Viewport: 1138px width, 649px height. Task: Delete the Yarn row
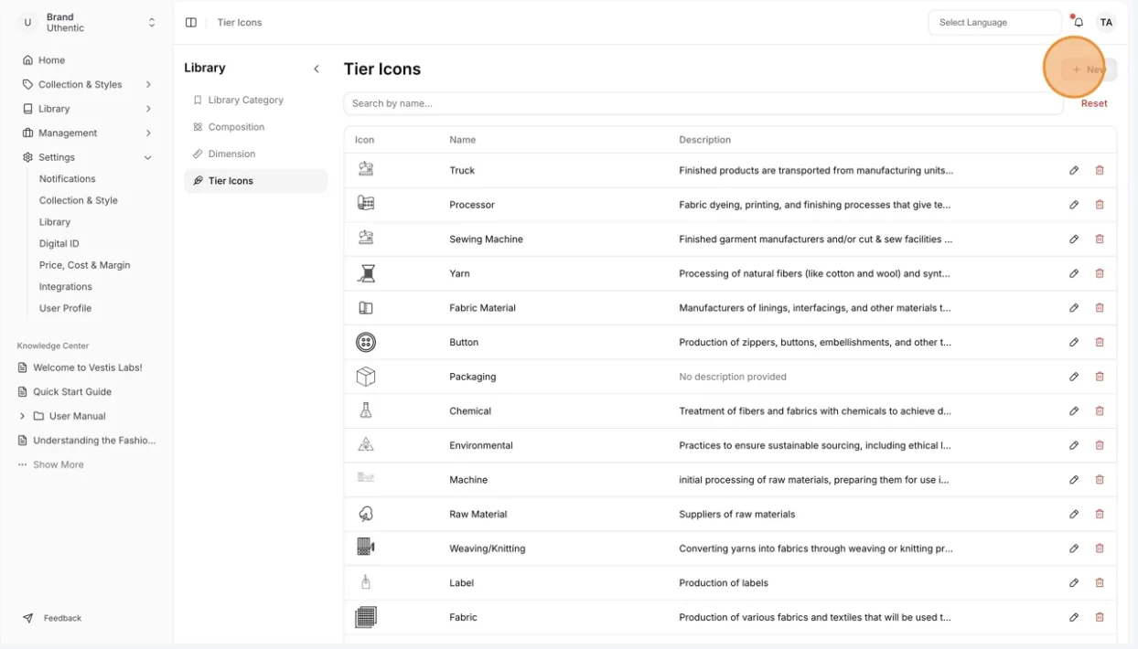tap(1100, 273)
